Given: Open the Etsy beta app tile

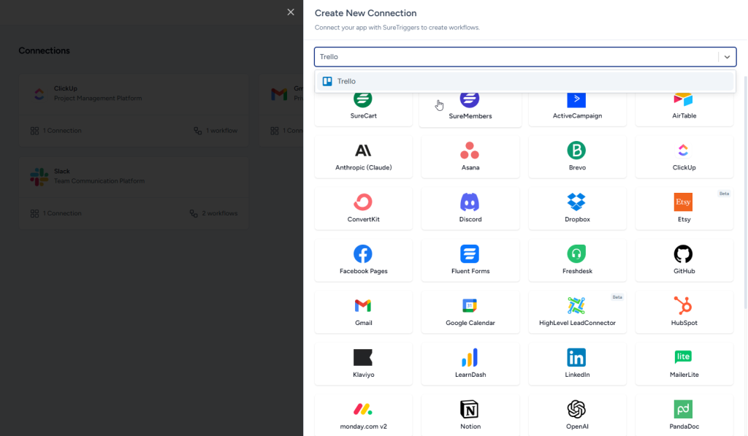Looking at the screenshot, I should 684,208.
